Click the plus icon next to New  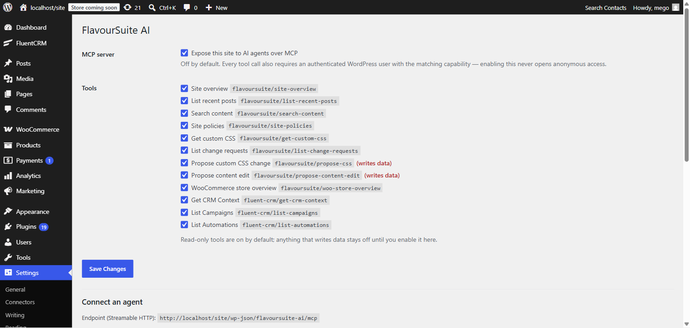click(x=209, y=8)
